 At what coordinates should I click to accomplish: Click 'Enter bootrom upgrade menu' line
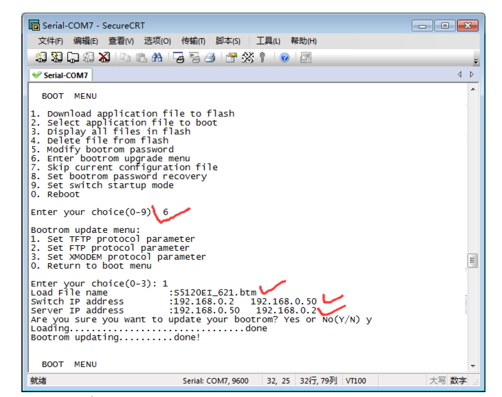pos(111,159)
